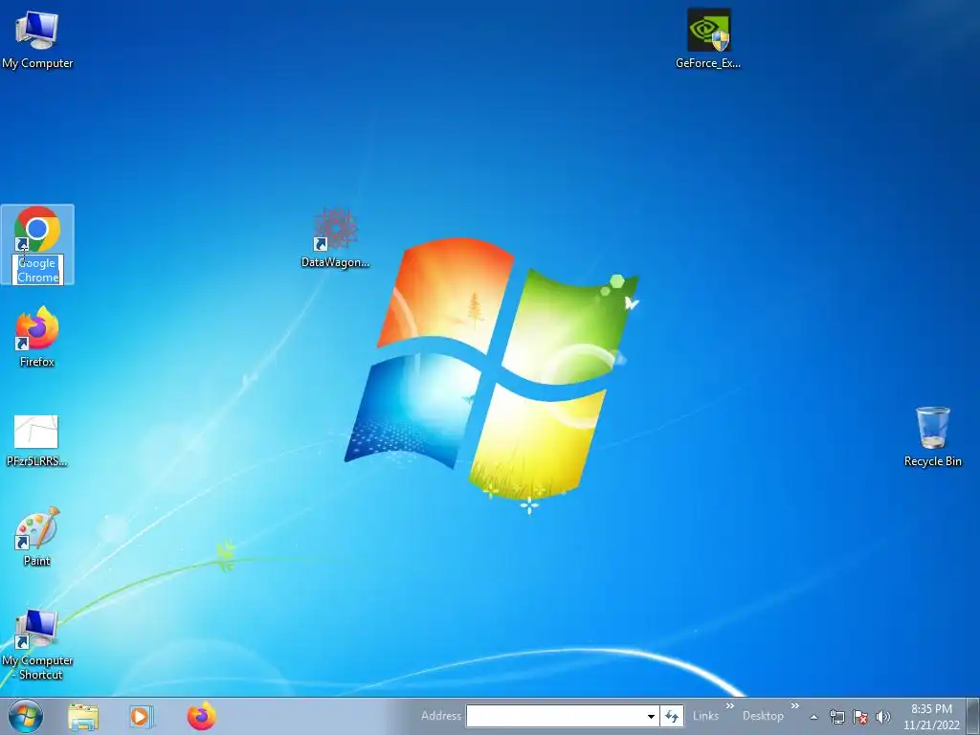980x735 pixels.
Task: Open the Action Center flag icon
Action: coord(860,717)
